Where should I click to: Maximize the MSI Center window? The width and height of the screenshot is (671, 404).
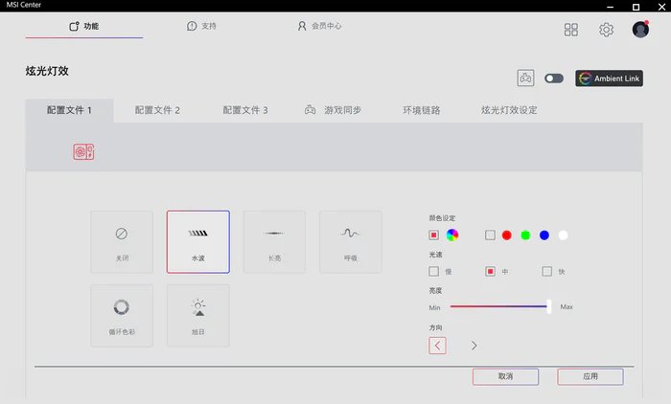(636, 7)
